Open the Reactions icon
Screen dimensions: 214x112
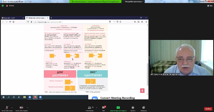(144, 107)
